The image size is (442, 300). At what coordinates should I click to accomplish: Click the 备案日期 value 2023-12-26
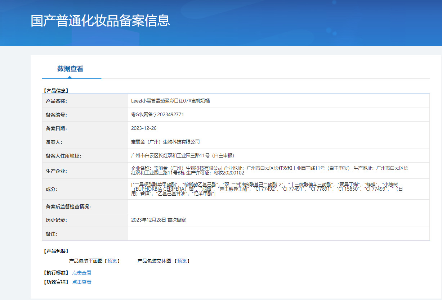[144, 128]
